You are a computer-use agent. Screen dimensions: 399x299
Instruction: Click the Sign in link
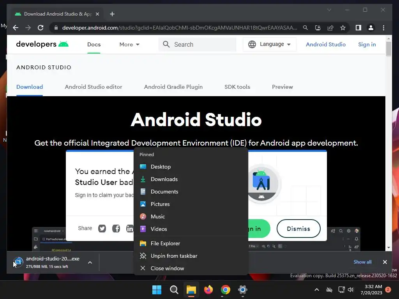367,44
